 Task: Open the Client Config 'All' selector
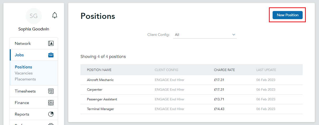tap(205, 35)
